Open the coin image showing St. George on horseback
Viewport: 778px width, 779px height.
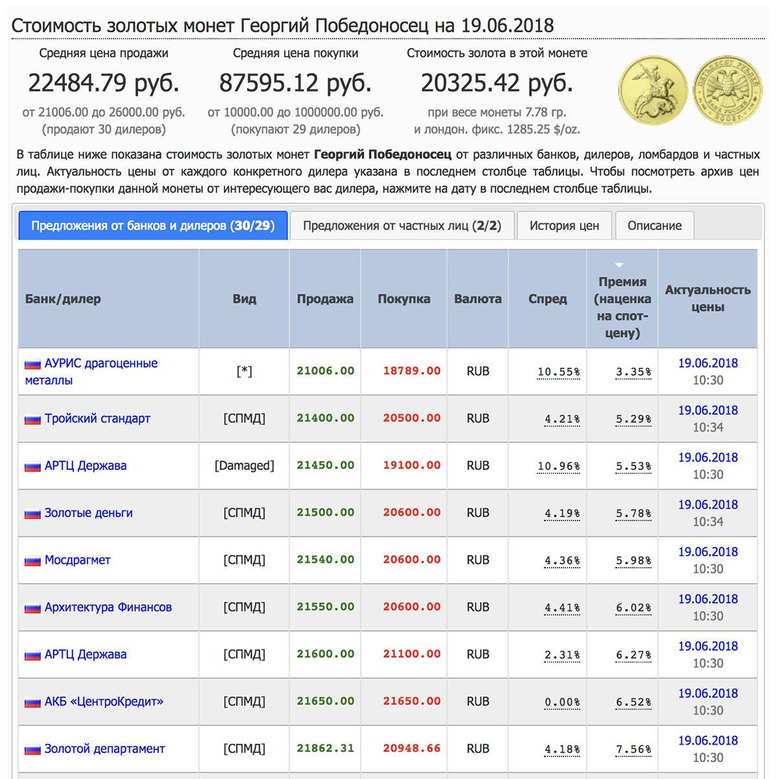tap(652, 90)
